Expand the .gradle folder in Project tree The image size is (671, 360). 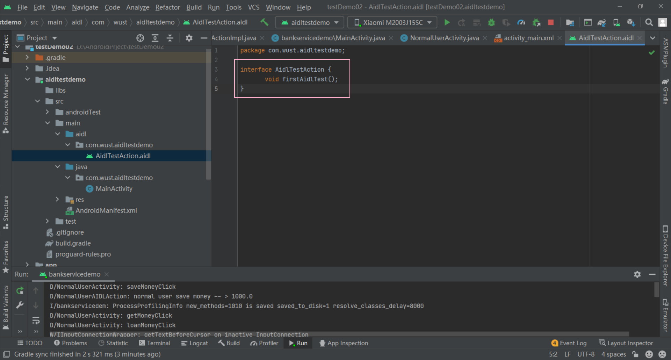click(x=27, y=57)
